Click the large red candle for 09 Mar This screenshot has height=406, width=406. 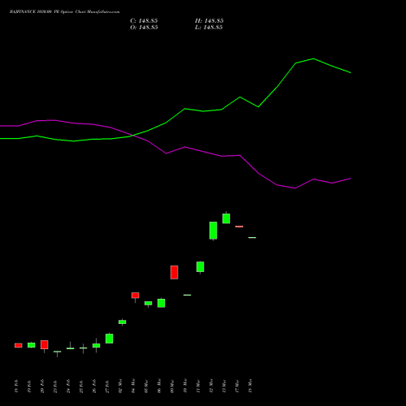(175, 272)
